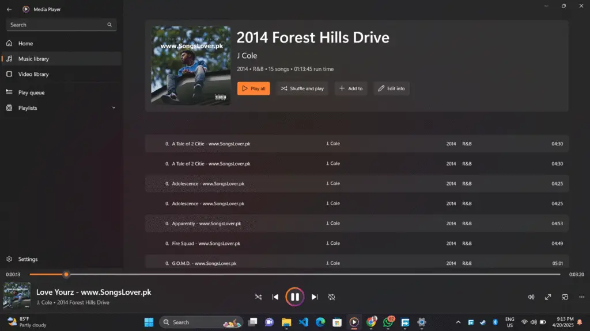Open Play queue in the sidebar
Viewport: 590px width, 331px height.
coord(61,93)
